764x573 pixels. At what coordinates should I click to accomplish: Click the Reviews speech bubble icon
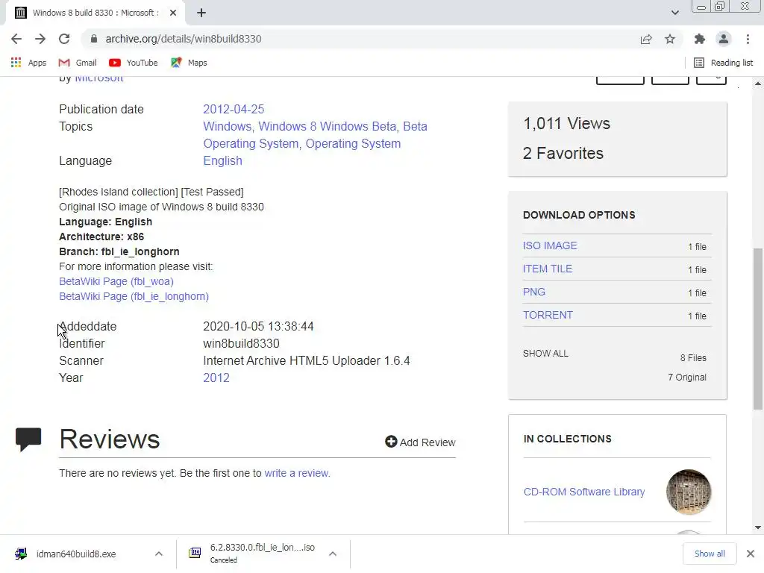click(28, 439)
